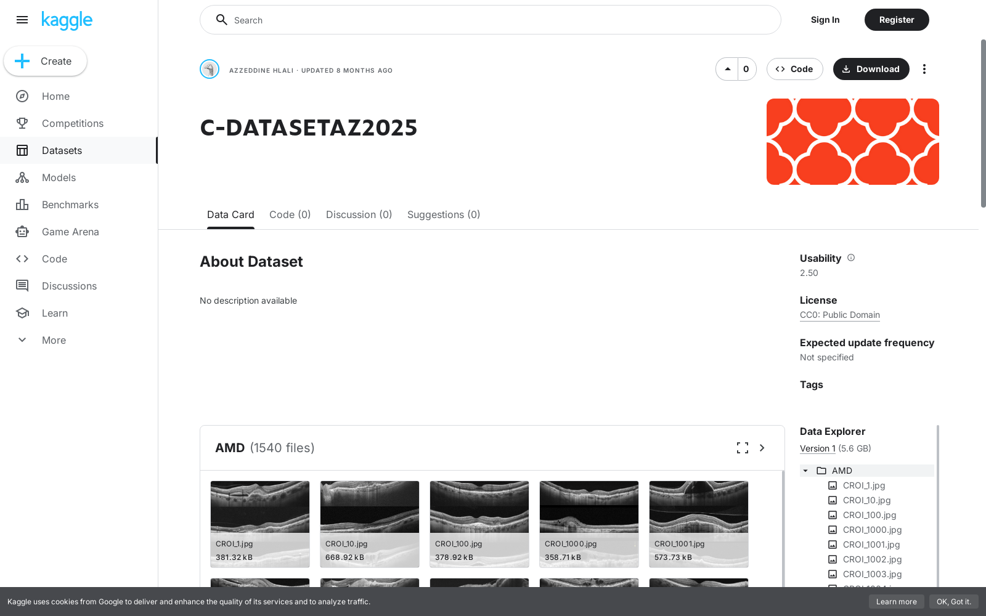Click the Benchmarks chart icon

point(22,205)
